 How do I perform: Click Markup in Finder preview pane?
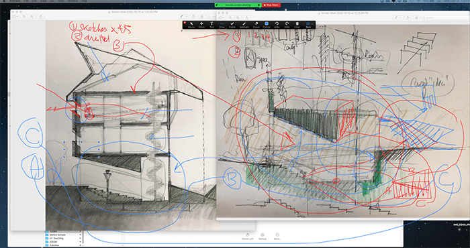[263, 237]
